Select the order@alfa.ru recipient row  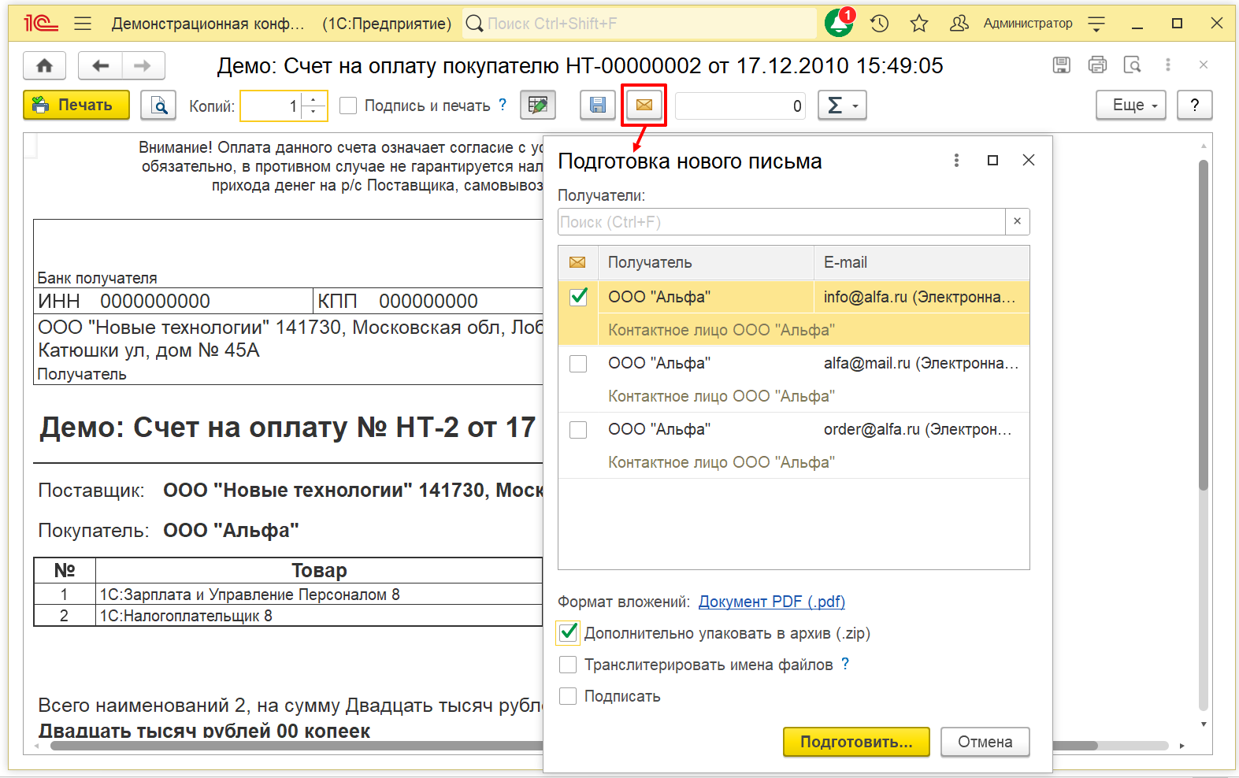click(x=794, y=446)
